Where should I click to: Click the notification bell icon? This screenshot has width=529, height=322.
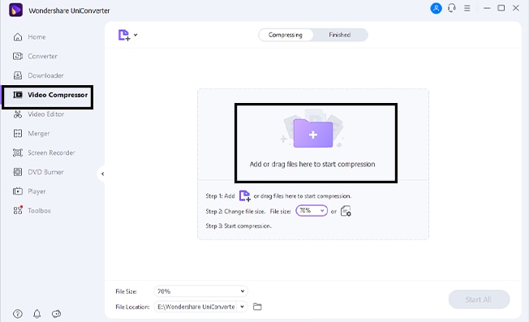(37, 314)
